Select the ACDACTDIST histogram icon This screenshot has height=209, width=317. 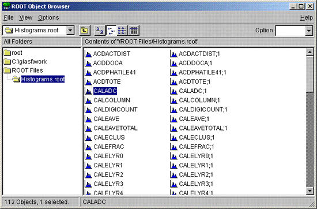88,54
